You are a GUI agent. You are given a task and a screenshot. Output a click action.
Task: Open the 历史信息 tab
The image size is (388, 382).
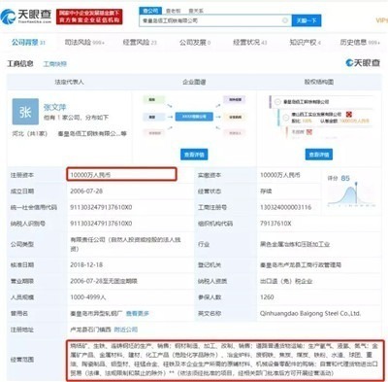point(360,43)
